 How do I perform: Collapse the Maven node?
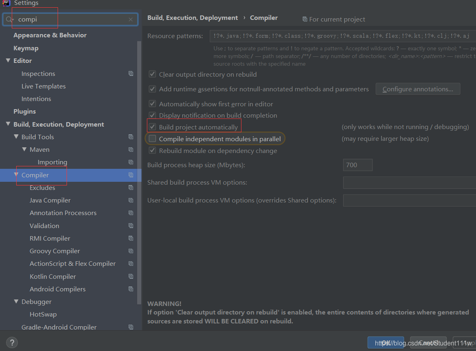click(24, 149)
